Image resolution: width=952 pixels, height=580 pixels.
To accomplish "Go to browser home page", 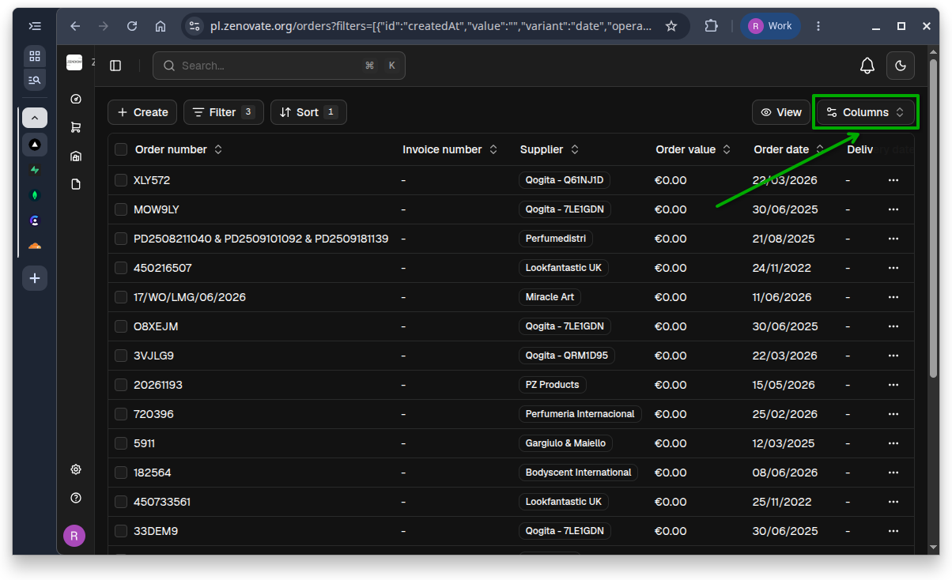I will (161, 26).
